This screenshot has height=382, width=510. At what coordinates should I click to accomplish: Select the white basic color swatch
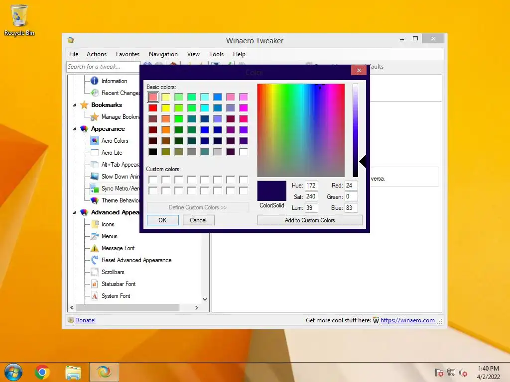click(243, 152)
